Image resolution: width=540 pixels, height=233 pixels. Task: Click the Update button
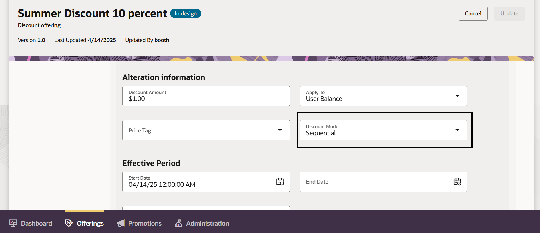click(509, 14)
